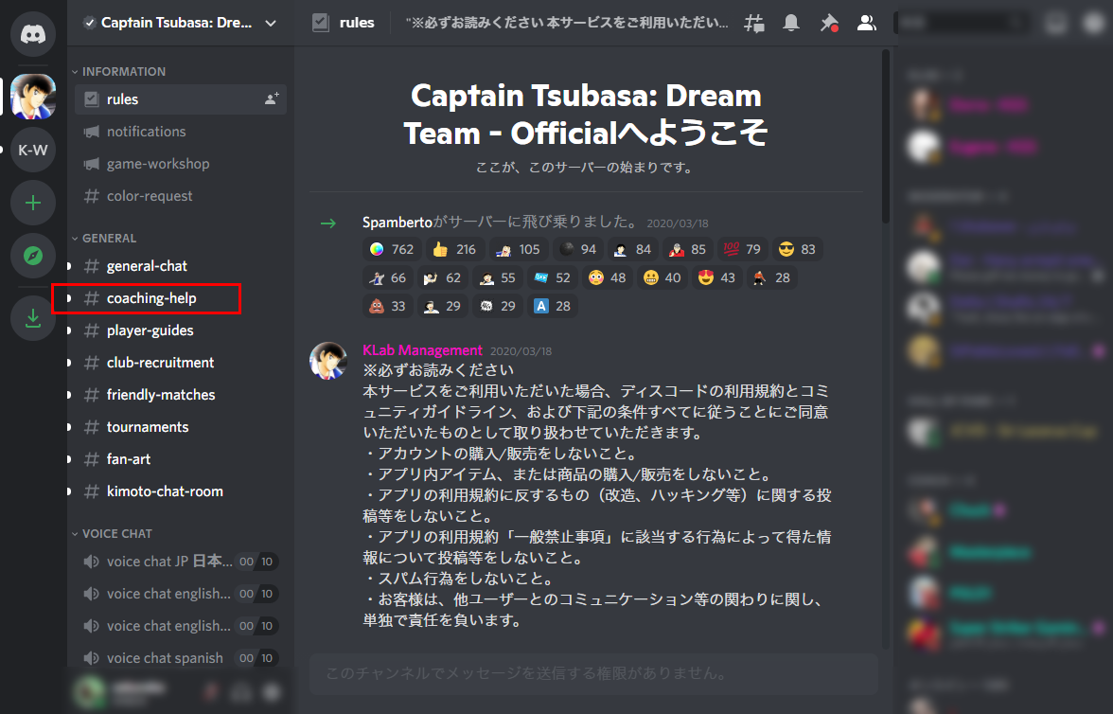Image resolution: width=1113 pixels, height=714 pixels.
Task: Open the Explore Public Servers compass
Action: [32, 256]
